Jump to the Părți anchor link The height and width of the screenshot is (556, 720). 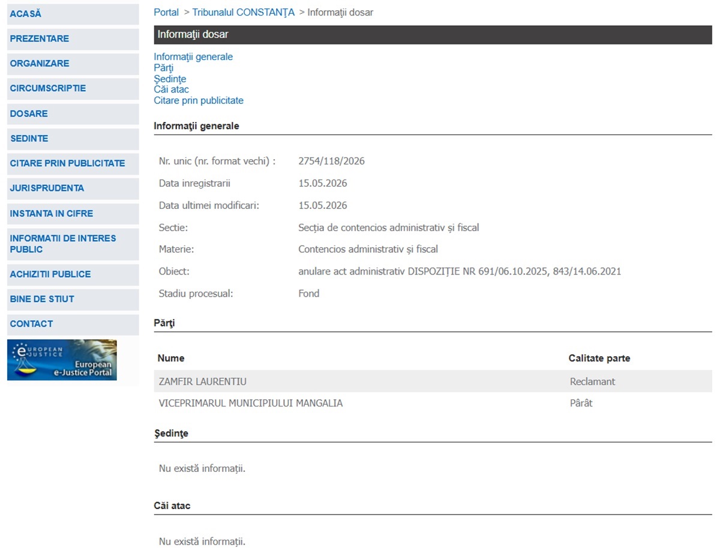[x=163, y=68]
